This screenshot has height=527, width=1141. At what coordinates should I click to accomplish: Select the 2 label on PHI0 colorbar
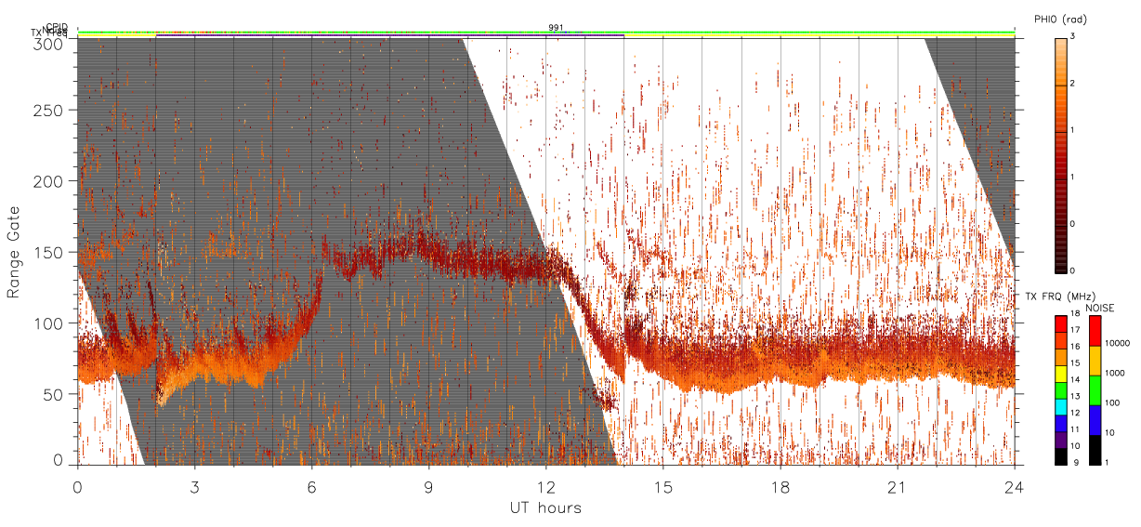pos(1073,85)
